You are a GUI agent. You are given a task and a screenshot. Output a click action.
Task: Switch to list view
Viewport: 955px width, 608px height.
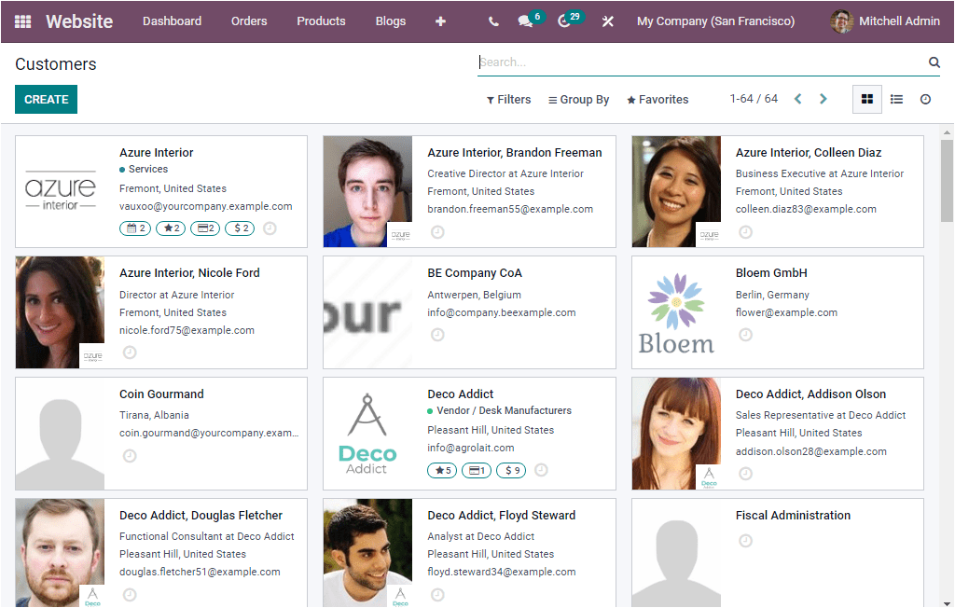point(895,98)
